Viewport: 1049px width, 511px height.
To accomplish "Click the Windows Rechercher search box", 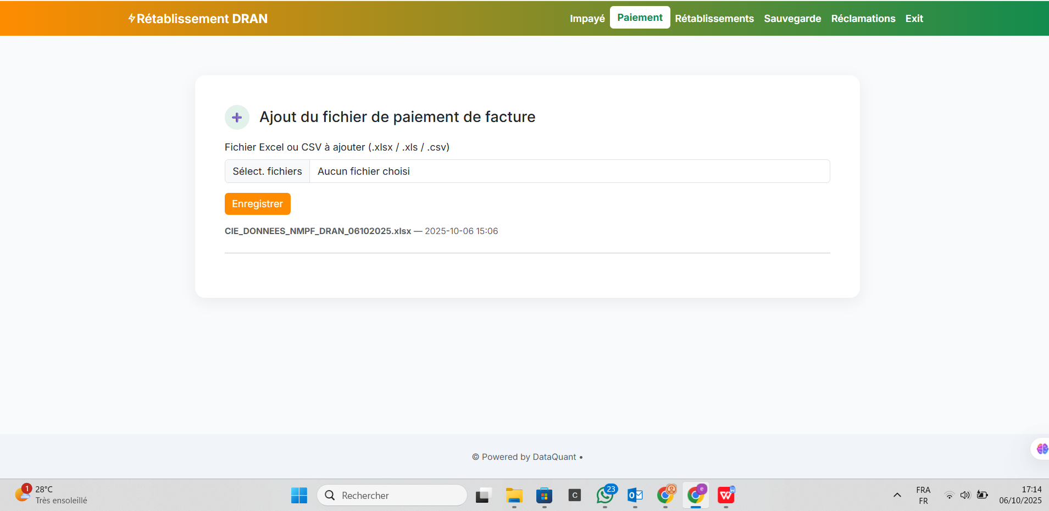I will point(392,495).
